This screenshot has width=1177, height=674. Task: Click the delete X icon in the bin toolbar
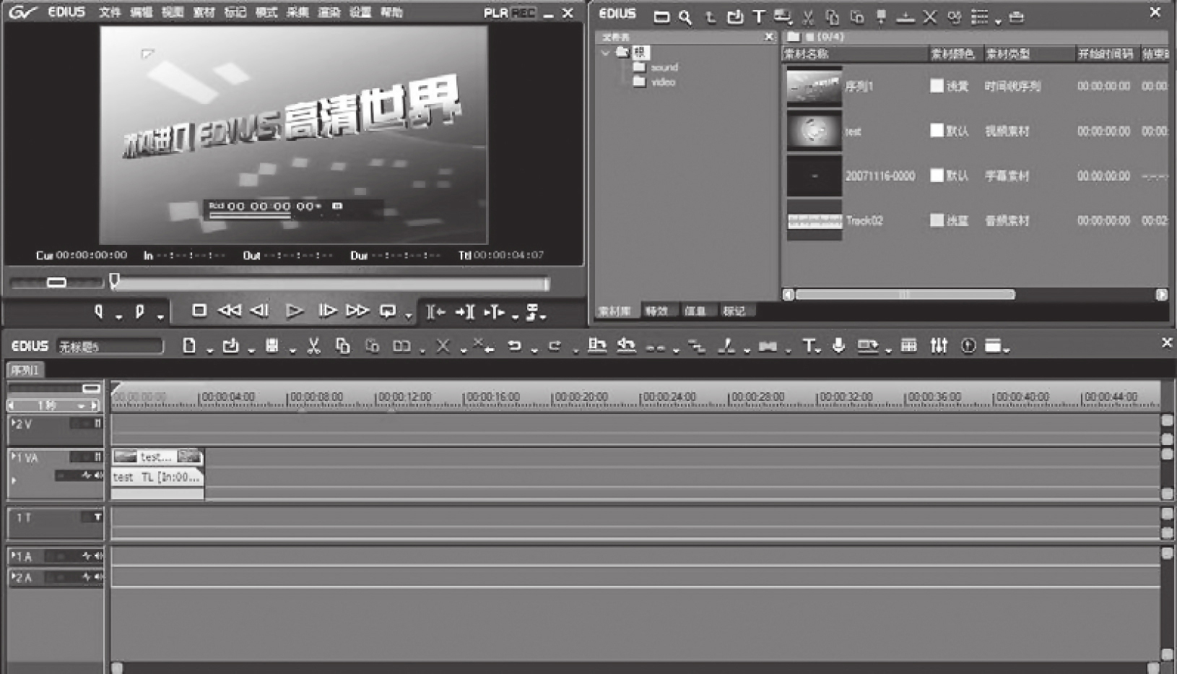tap(930, 17)
